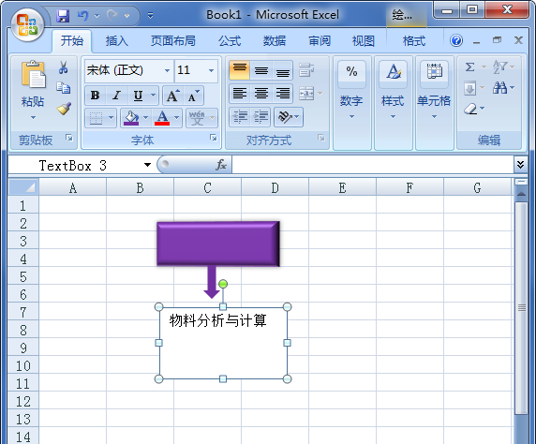Click the Insert Function fx icon
This screenshot has width=536, height=444.
coord(221,165)
